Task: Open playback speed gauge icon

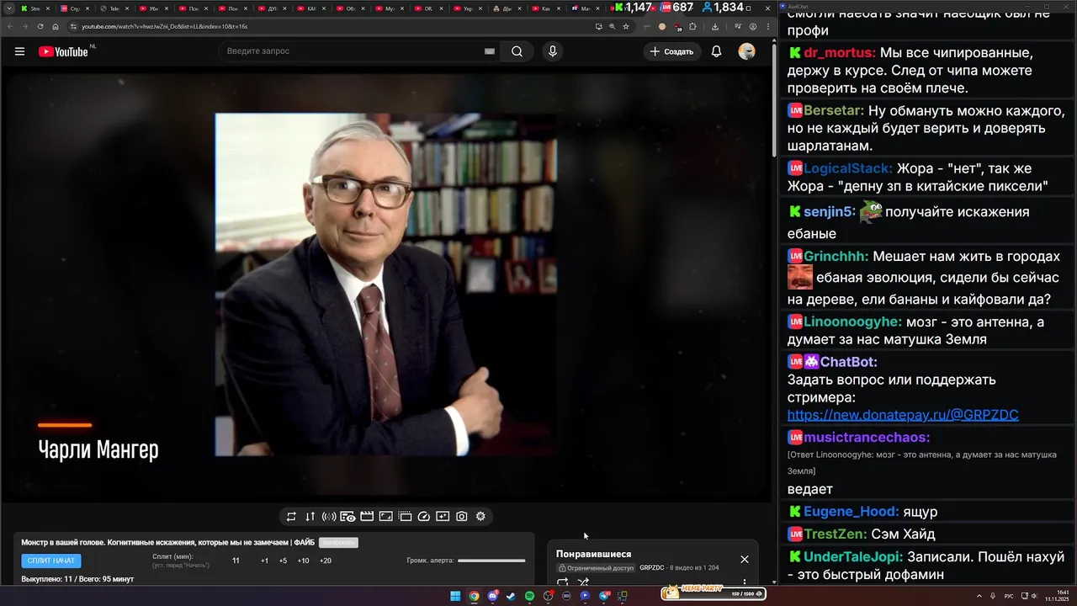Action: pyautogui.click(x=424, y=517)
